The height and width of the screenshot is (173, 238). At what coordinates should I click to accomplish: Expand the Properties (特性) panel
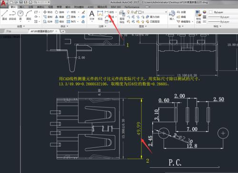217,26
